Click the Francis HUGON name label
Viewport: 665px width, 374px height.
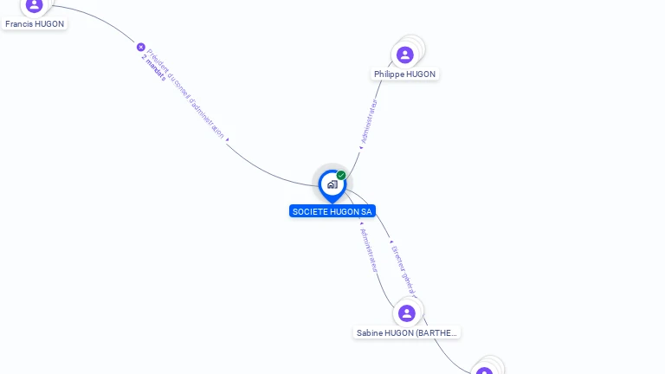pyautogui.click(x=35, y=23)
